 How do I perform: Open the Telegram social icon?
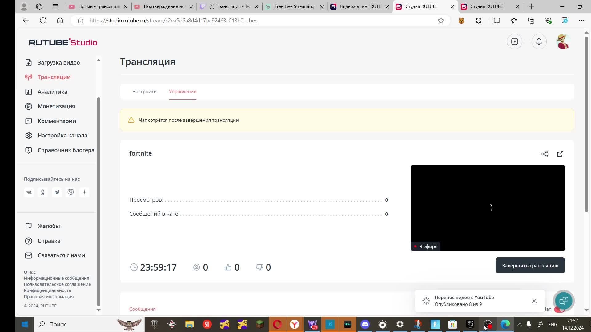tap(57, 192)
